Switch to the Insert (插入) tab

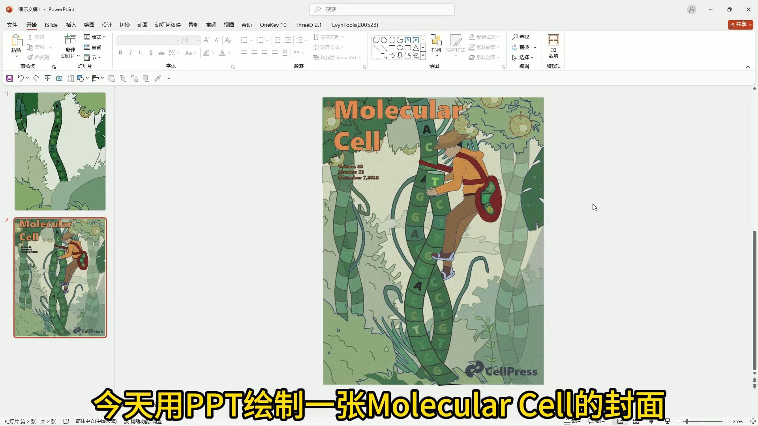71,25
